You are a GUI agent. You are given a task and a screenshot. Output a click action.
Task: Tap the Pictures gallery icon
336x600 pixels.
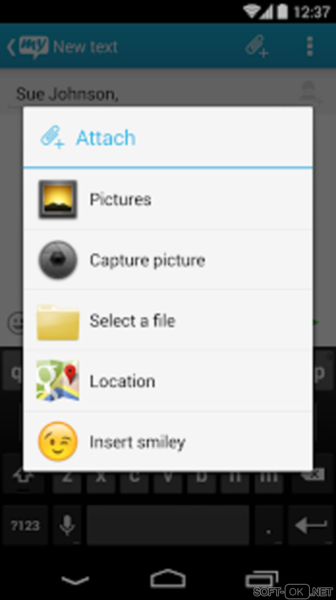[58, 199]
